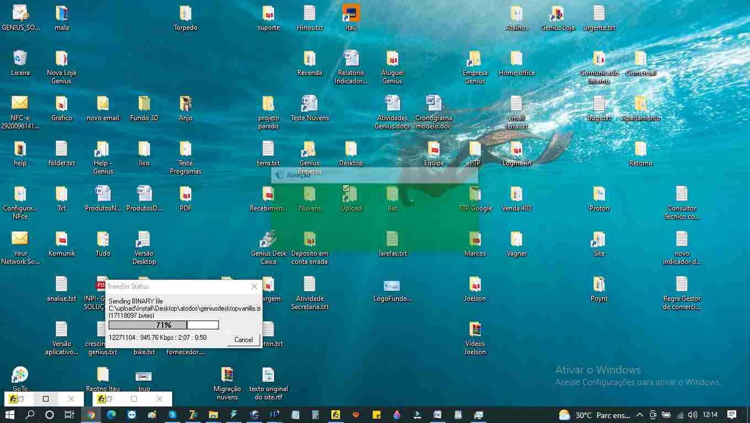Open the notification center
750x423 pixels.
click(732, 415)
